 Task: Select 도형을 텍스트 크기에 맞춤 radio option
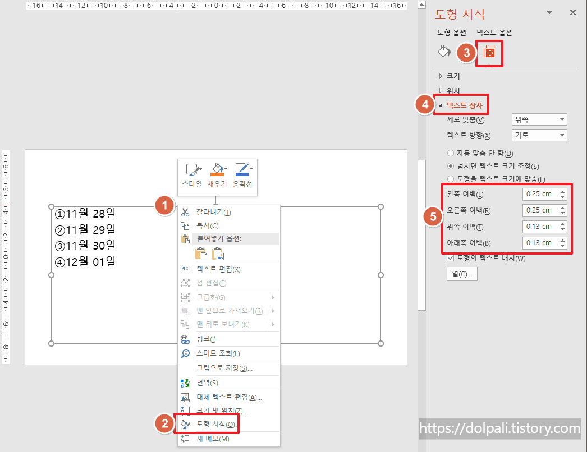(x=451, y=179)
